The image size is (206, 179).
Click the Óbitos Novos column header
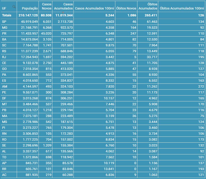click(x=126, y=8)
